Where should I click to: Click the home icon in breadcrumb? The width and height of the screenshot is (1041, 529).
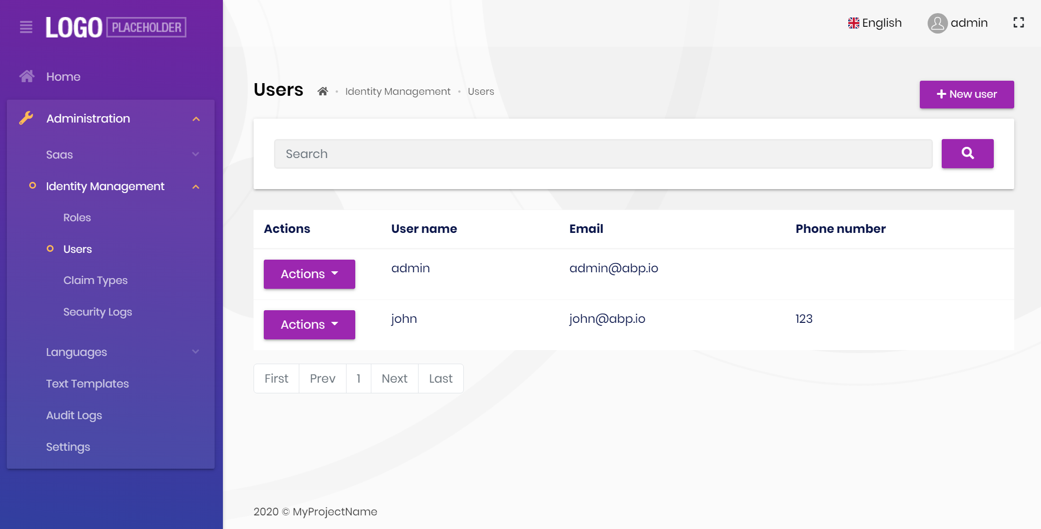pos(323,91)
